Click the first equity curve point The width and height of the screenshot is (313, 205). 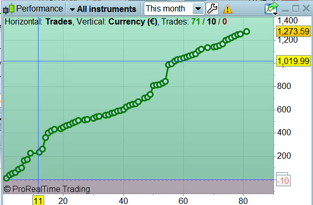(7, 178)
